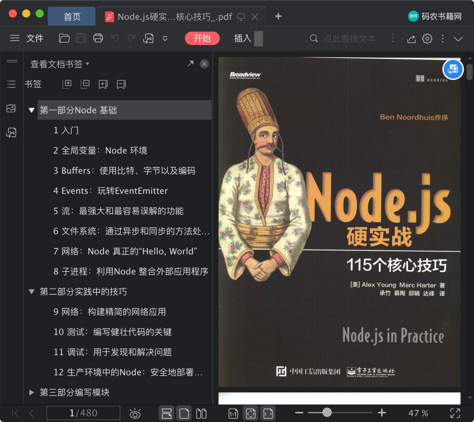Go to first page button
This screenshot has height=422, width=474.
click(x=15, y=413)
